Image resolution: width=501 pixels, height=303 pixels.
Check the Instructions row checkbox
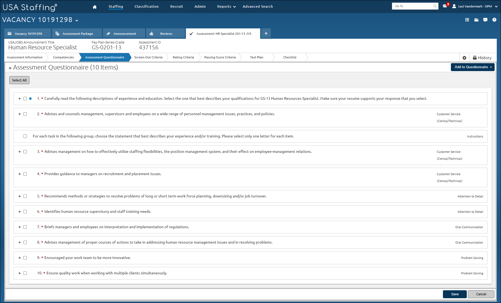pyautogui.click(x=25, y=136)
